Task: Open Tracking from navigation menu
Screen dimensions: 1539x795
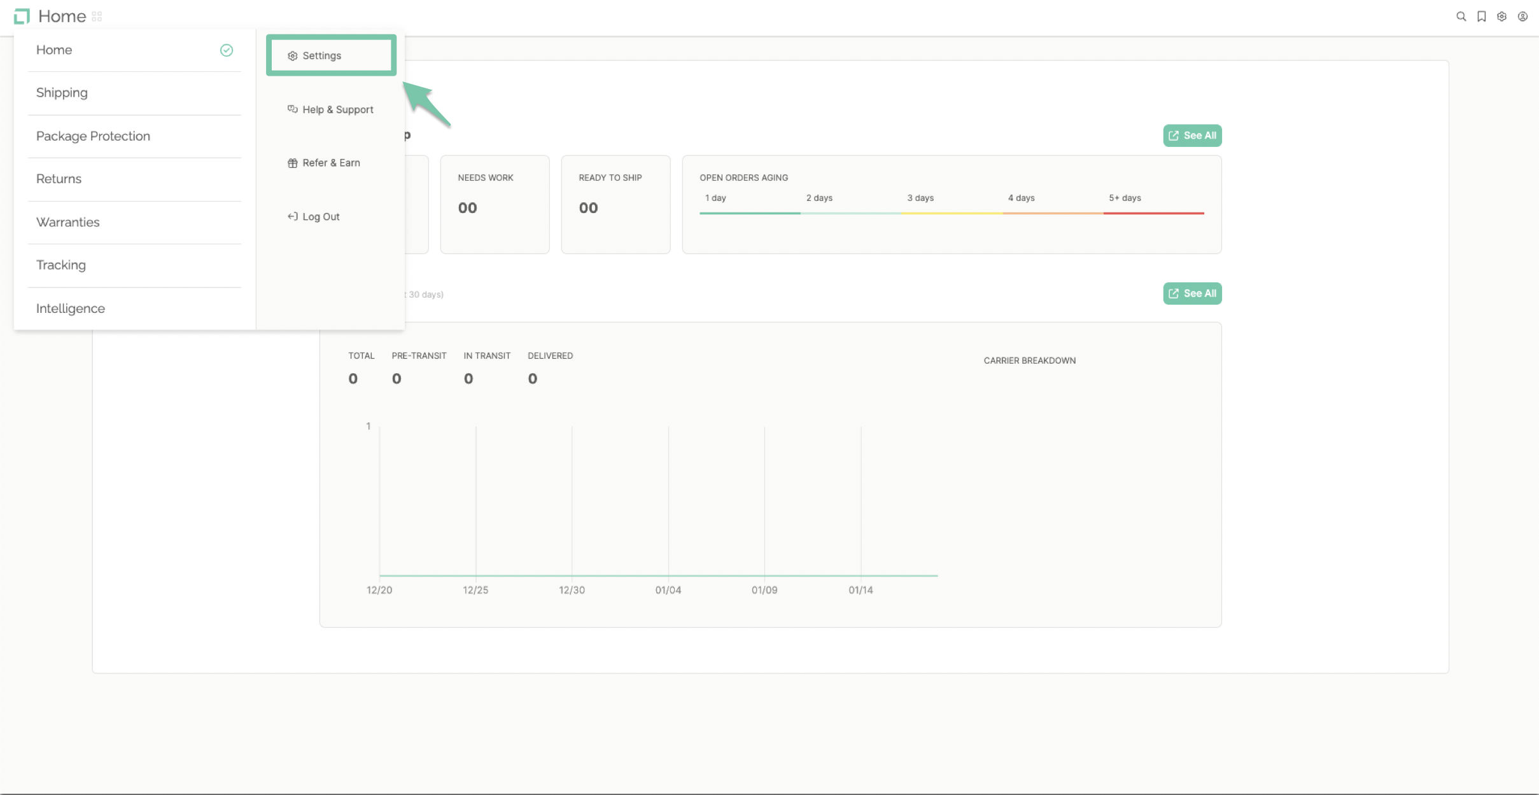Action: pyautogui.click(x=134, y=265)
